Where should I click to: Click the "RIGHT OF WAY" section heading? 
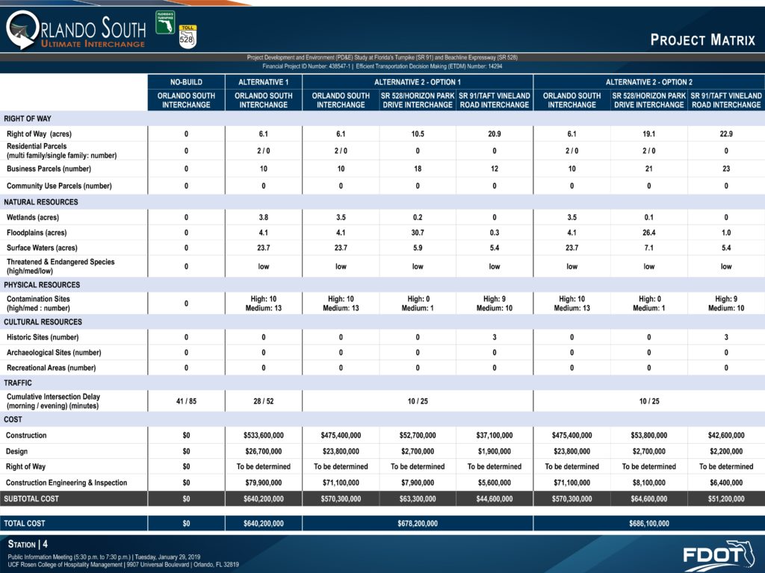click(x=28, y=119)
